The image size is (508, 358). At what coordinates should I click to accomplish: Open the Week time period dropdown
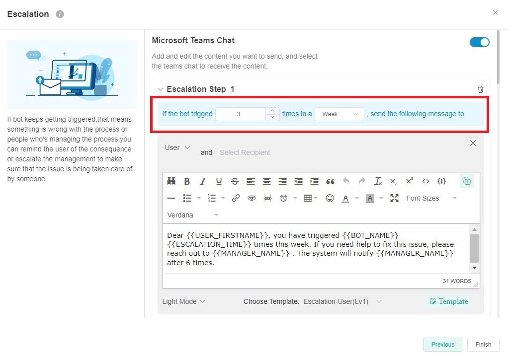(339, 114)
